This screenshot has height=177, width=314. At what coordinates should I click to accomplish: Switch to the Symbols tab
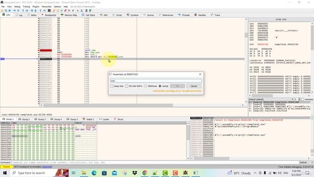point(132,15)
